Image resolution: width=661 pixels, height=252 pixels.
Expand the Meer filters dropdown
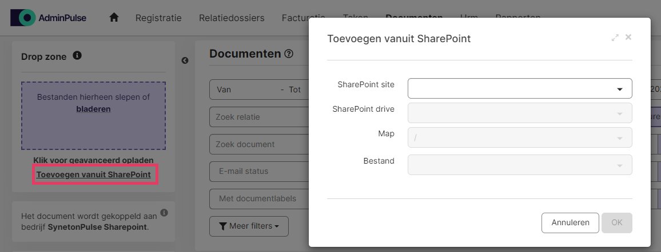coord(249,226)
